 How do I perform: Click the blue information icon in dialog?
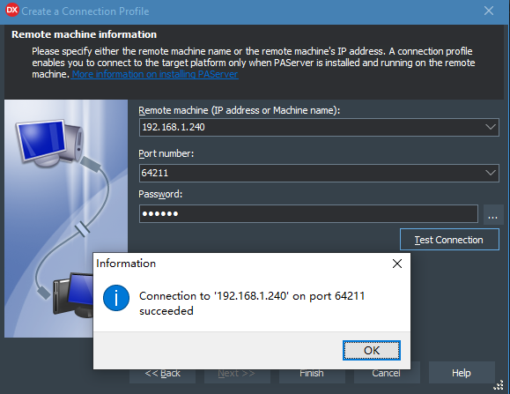(x=116, y=298)
